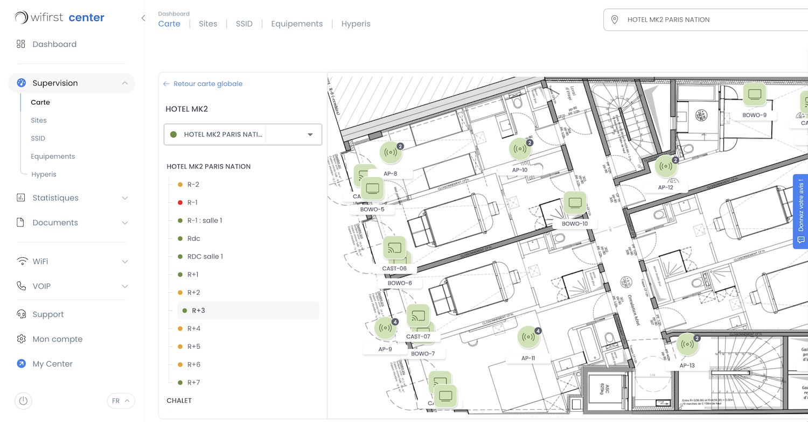Image resolution: width=808 pixels, height=422 pixels.
Task: Open the FR language selector
Action: tap(121, 401)
